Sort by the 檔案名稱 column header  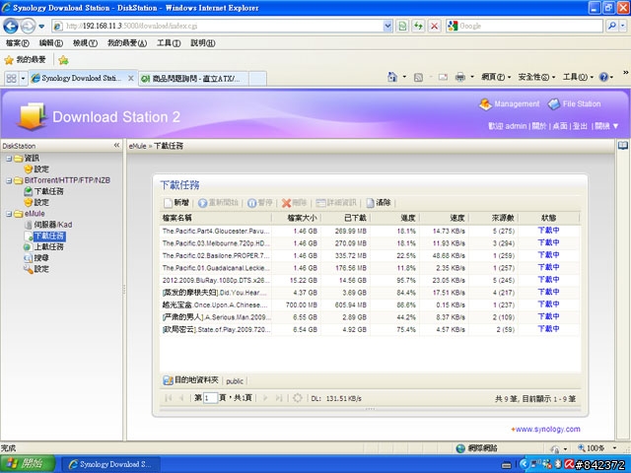tap(216, 218)
